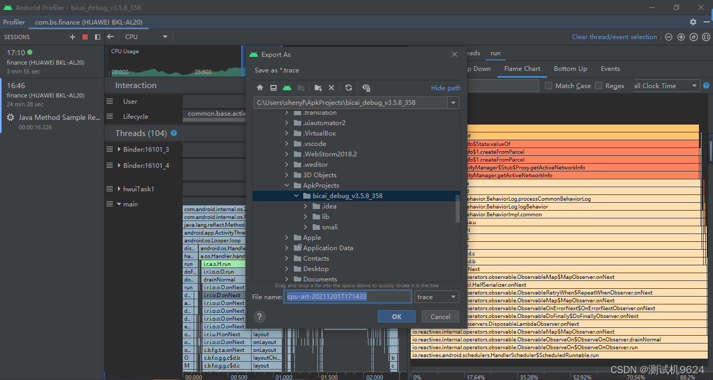The image size is (713, 380).
Task: Click the drag handle for Binder:16101_4 thread
Action: point(110,165)
